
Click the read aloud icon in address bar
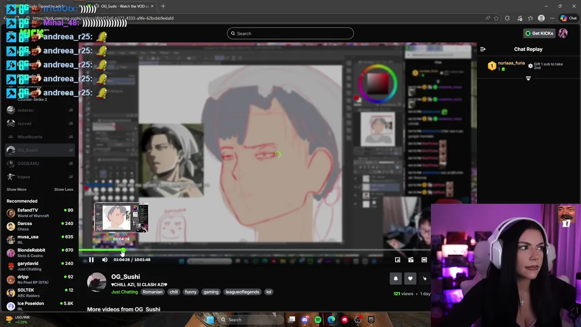(x=487, y=18)
